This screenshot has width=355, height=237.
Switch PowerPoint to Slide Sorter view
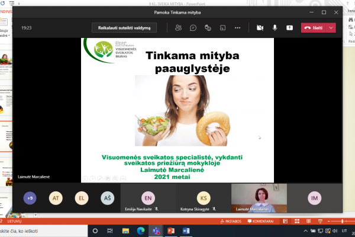(x=297, y=221)
